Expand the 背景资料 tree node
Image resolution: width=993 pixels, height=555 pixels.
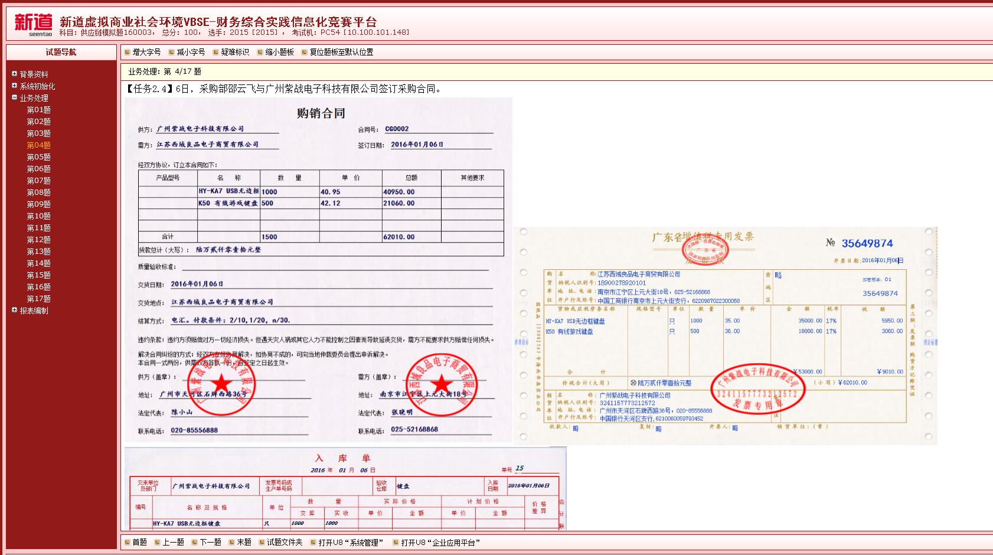[14, 74]
